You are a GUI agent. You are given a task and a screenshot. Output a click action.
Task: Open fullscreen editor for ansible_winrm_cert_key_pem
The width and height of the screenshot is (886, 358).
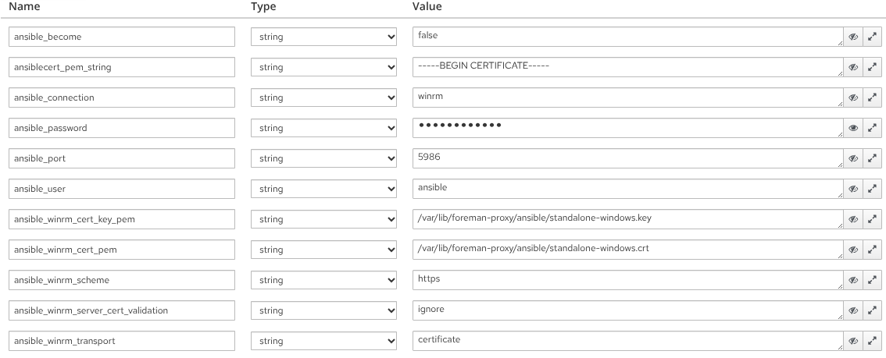(873, 219)
